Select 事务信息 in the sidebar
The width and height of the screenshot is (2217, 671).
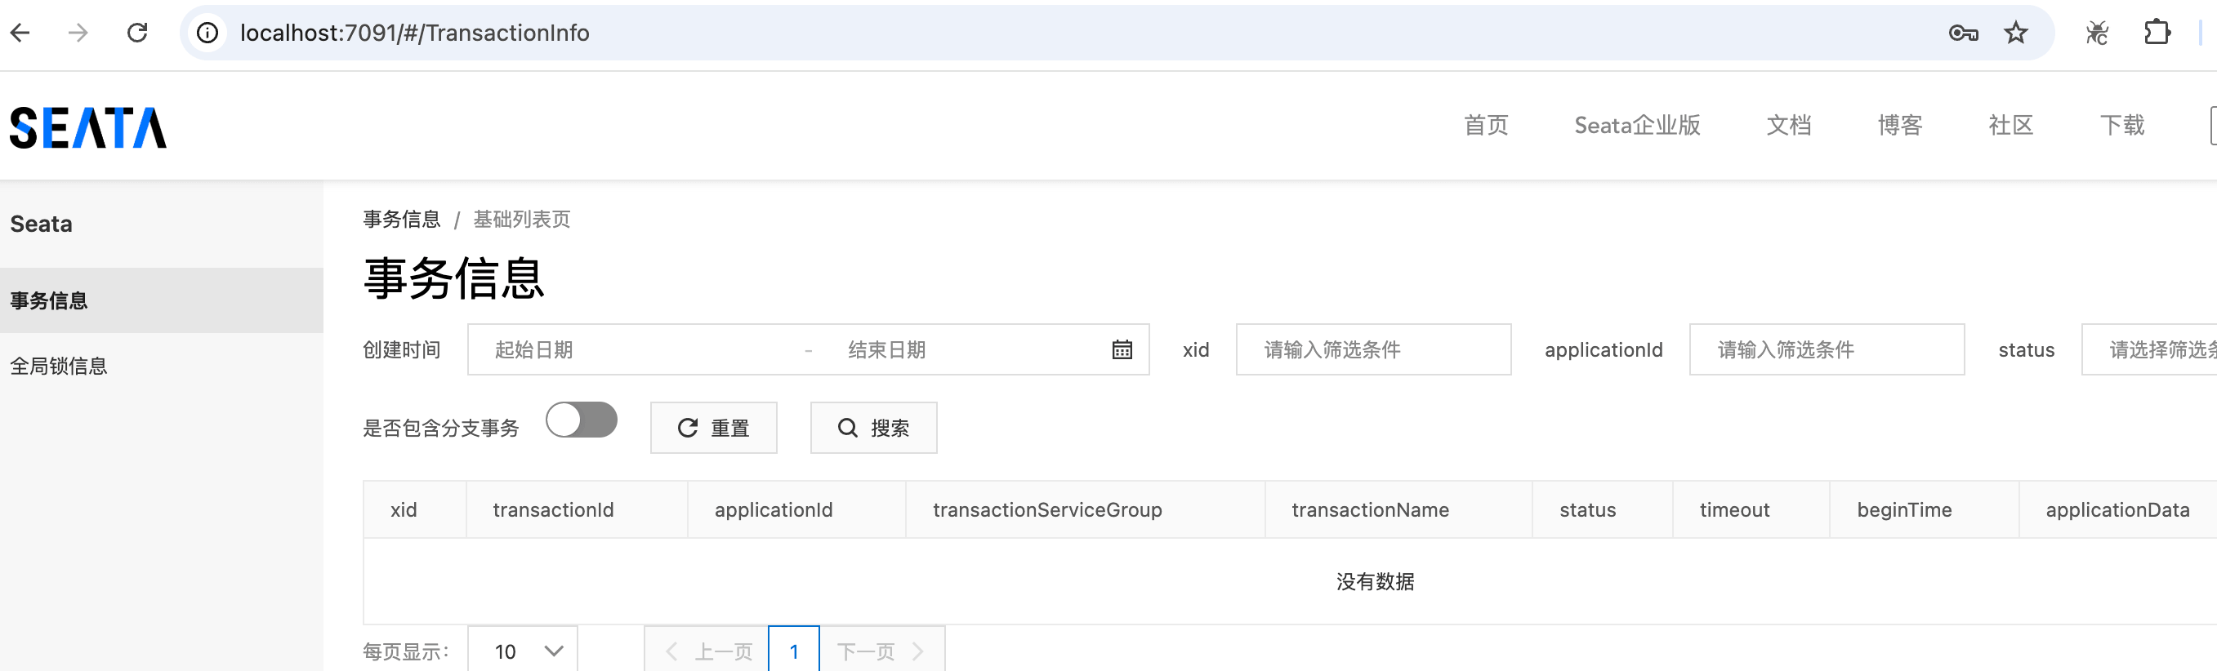[x=49, y=300]
